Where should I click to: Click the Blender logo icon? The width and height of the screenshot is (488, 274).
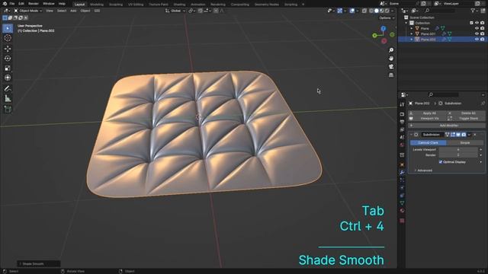pos(5,4)
